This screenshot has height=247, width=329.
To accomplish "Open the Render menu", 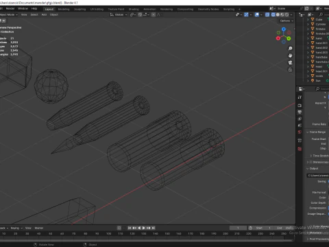I will click(x=10, y=8).
